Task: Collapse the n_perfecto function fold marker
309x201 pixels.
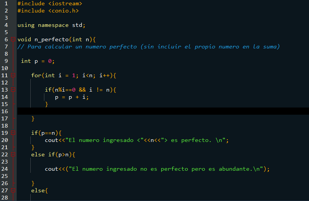Action: 13,39
